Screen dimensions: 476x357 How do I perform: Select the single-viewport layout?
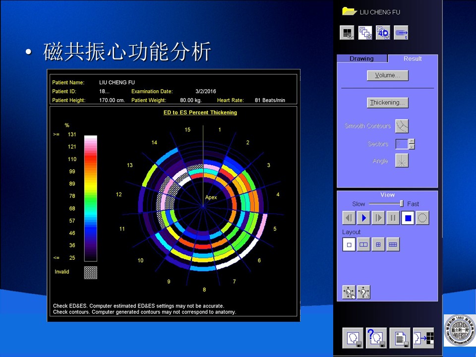tap(349, 244)
